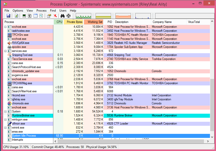
Task: Grab the Find Window's Process crosshair icon
Action: [x=69, y=16]
